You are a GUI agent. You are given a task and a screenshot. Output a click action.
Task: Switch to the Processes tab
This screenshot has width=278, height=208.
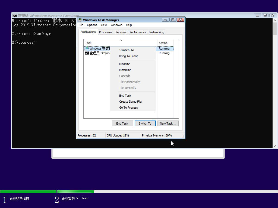(x=106, y=32)
